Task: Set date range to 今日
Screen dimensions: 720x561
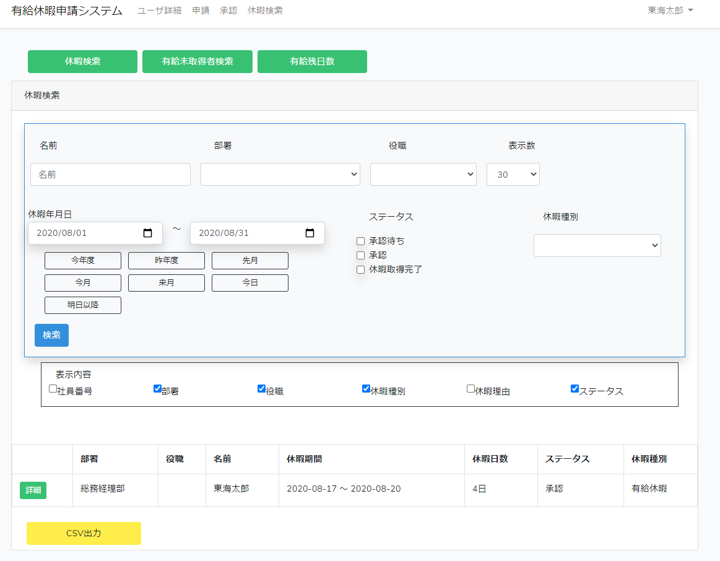Action: pos(249,283)
